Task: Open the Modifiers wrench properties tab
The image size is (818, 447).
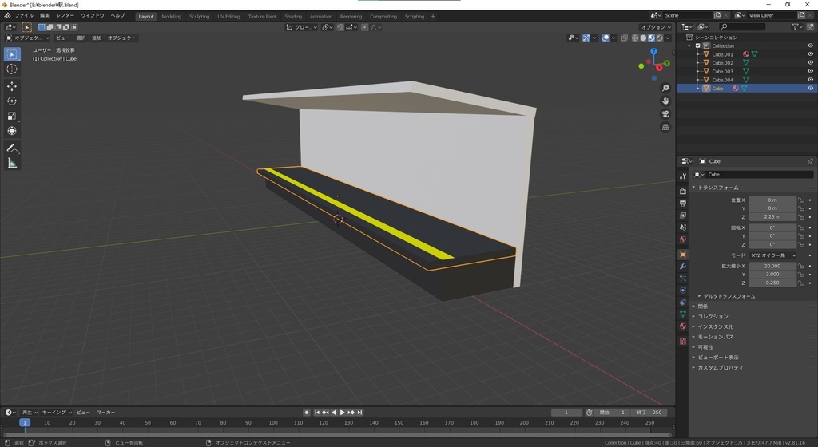Action: (683, 267)
